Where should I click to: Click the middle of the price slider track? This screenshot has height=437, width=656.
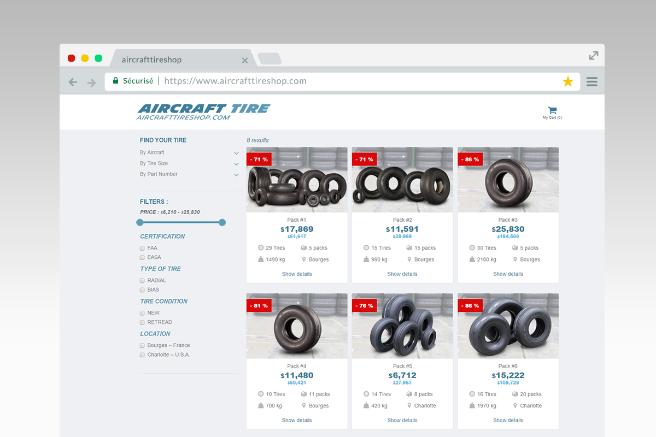(181, 222)
